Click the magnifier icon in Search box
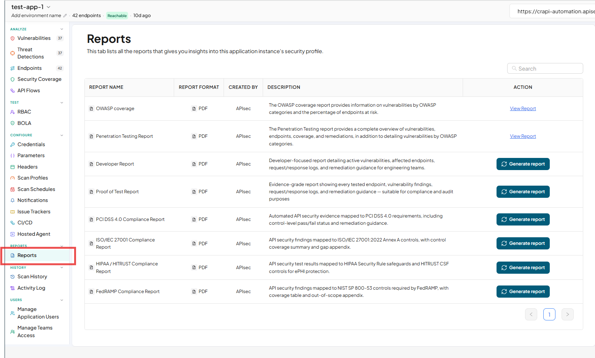This screenshot has width=595, height=358. (x=514, y=68)
